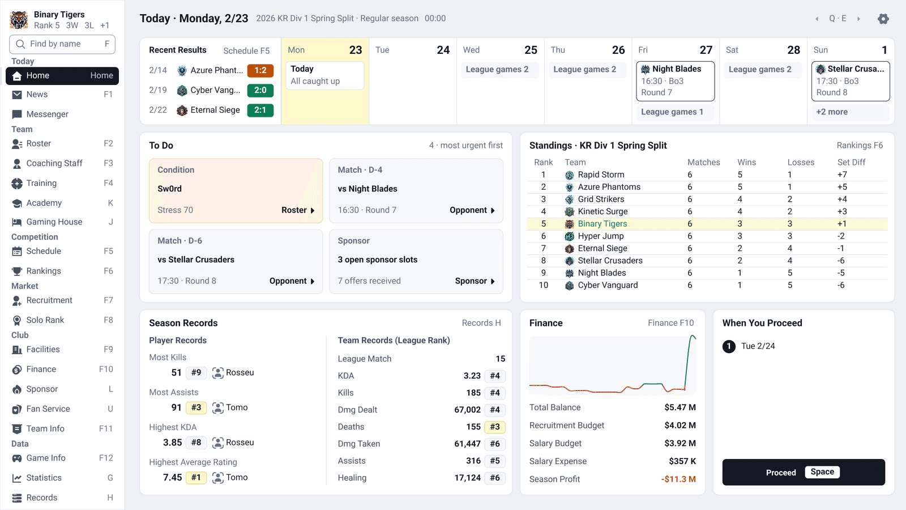Click the Messenger chat icon
The height and width of the screenshot is (510, 906).
[x=17, y=114]
